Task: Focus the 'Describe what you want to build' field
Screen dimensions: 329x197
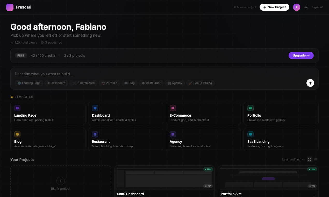Action: coord(164,74)
